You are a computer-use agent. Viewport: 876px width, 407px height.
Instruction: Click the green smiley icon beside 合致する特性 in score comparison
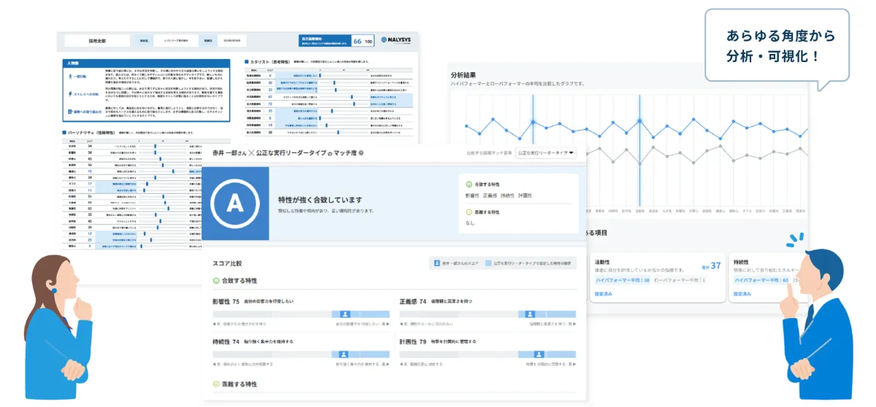coord(216,280)
